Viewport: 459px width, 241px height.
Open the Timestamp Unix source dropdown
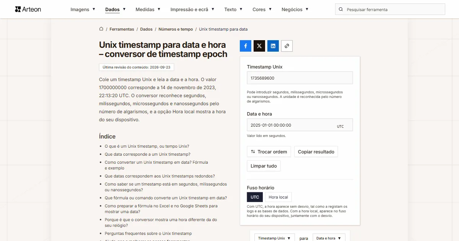[275, 238]
